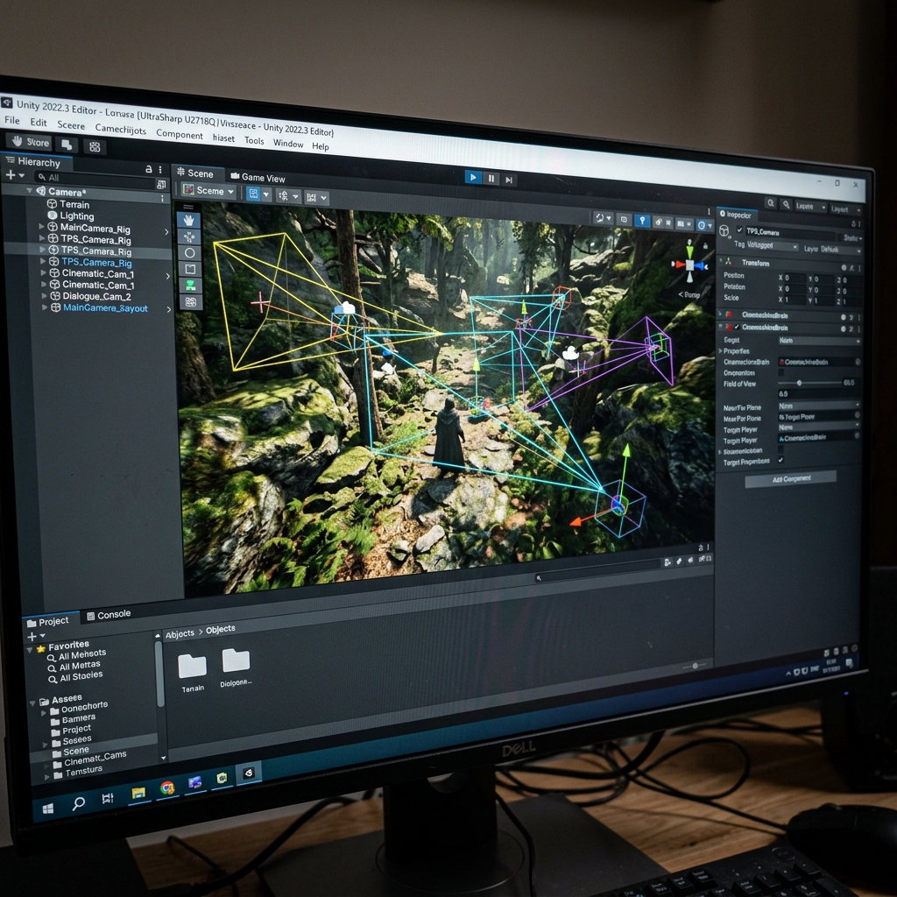Click the Add Component button
This screenshot has width=897, height=897.
tap(791, 479)
